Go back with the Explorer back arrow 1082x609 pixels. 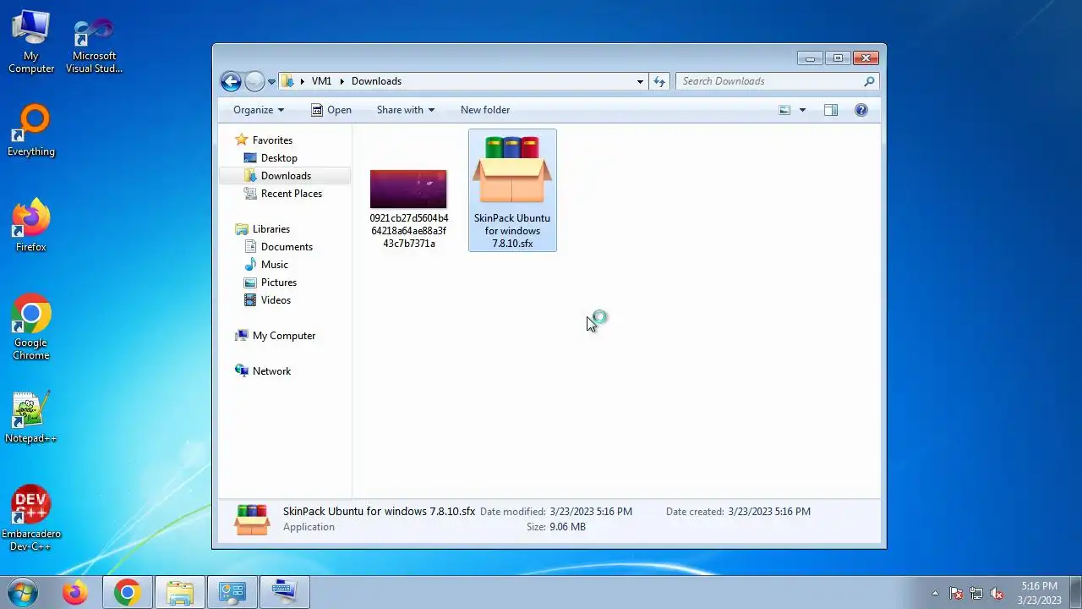pos(231,81)
